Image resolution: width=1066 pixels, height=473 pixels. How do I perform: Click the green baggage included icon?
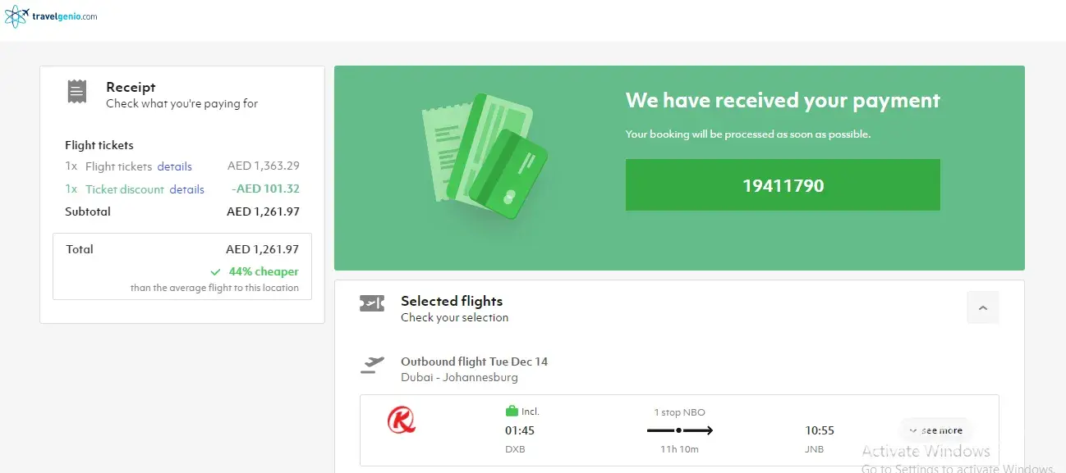[512, 412]
